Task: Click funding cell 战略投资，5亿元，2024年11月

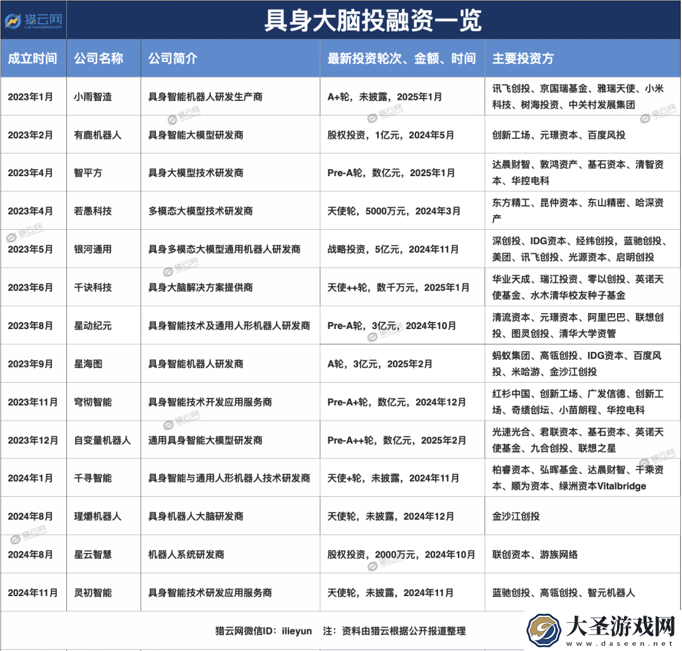Action: pos(393,249)
